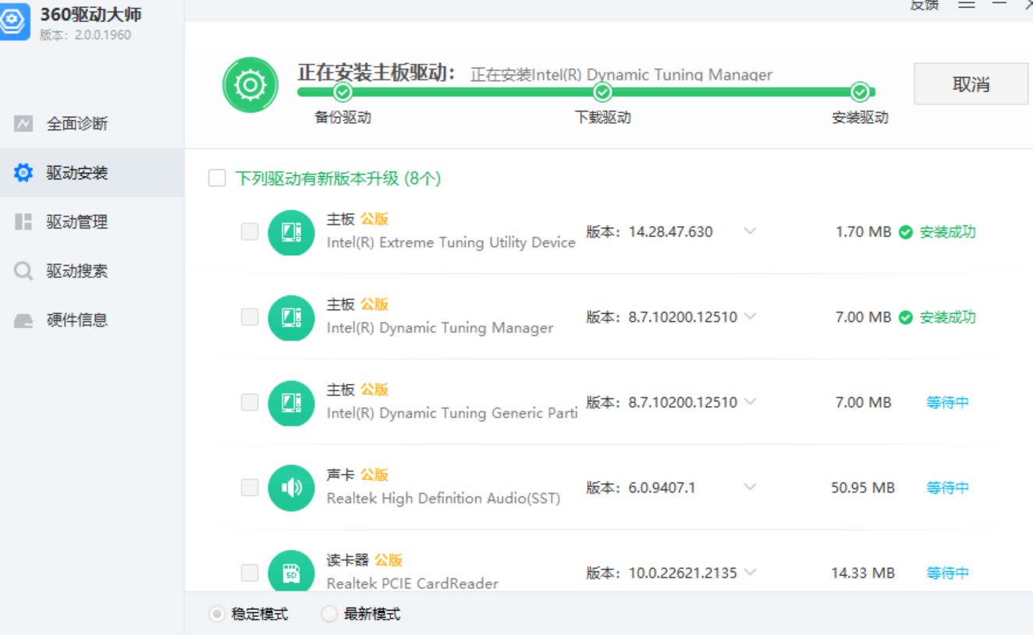Click 安装成功 status for Extreme Tuning Utility
Image resolution: width=1033 pixels, height=635 pixels.
[x=947, y=232]
